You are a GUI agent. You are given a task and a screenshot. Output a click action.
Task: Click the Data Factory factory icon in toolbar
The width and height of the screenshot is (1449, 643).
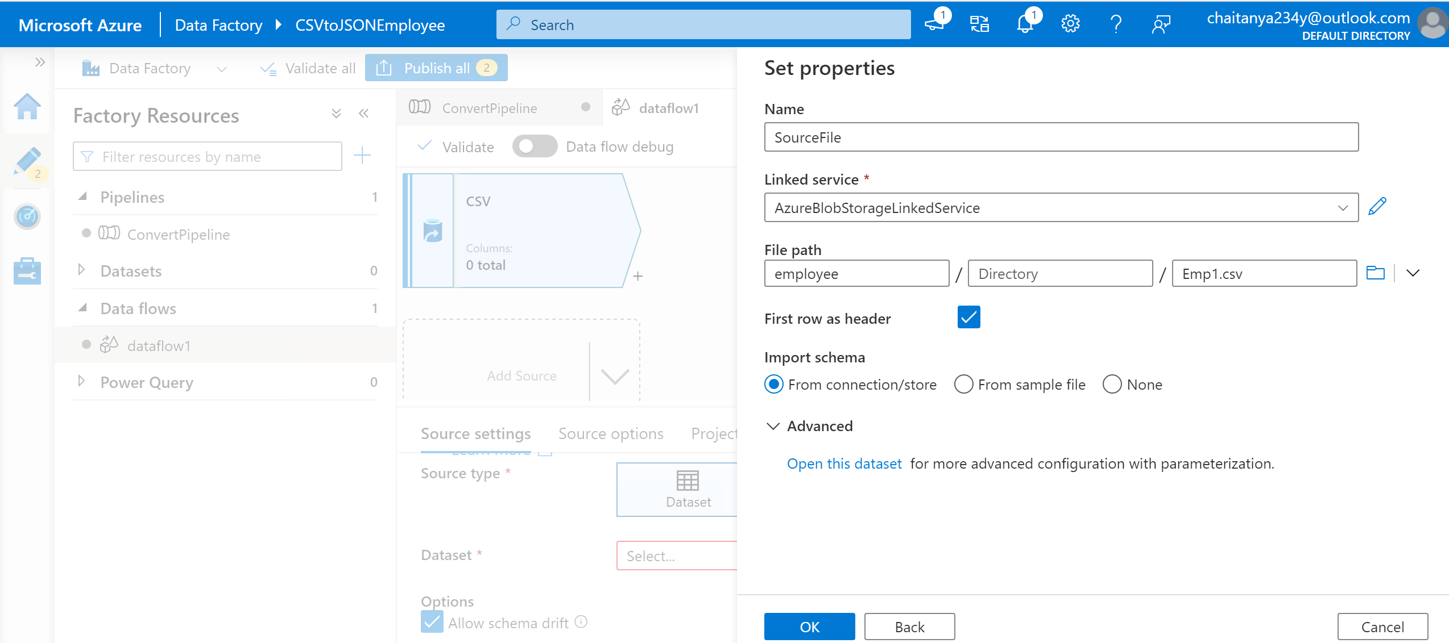[90, 68]
